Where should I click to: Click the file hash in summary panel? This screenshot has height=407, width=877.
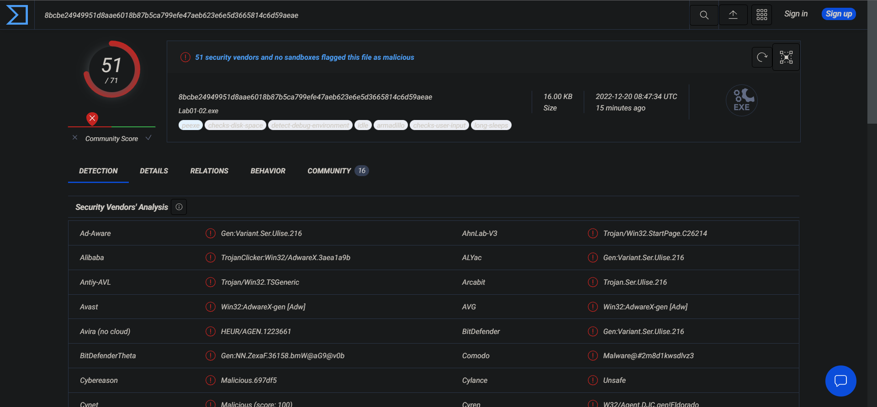(x=305, y=97)
